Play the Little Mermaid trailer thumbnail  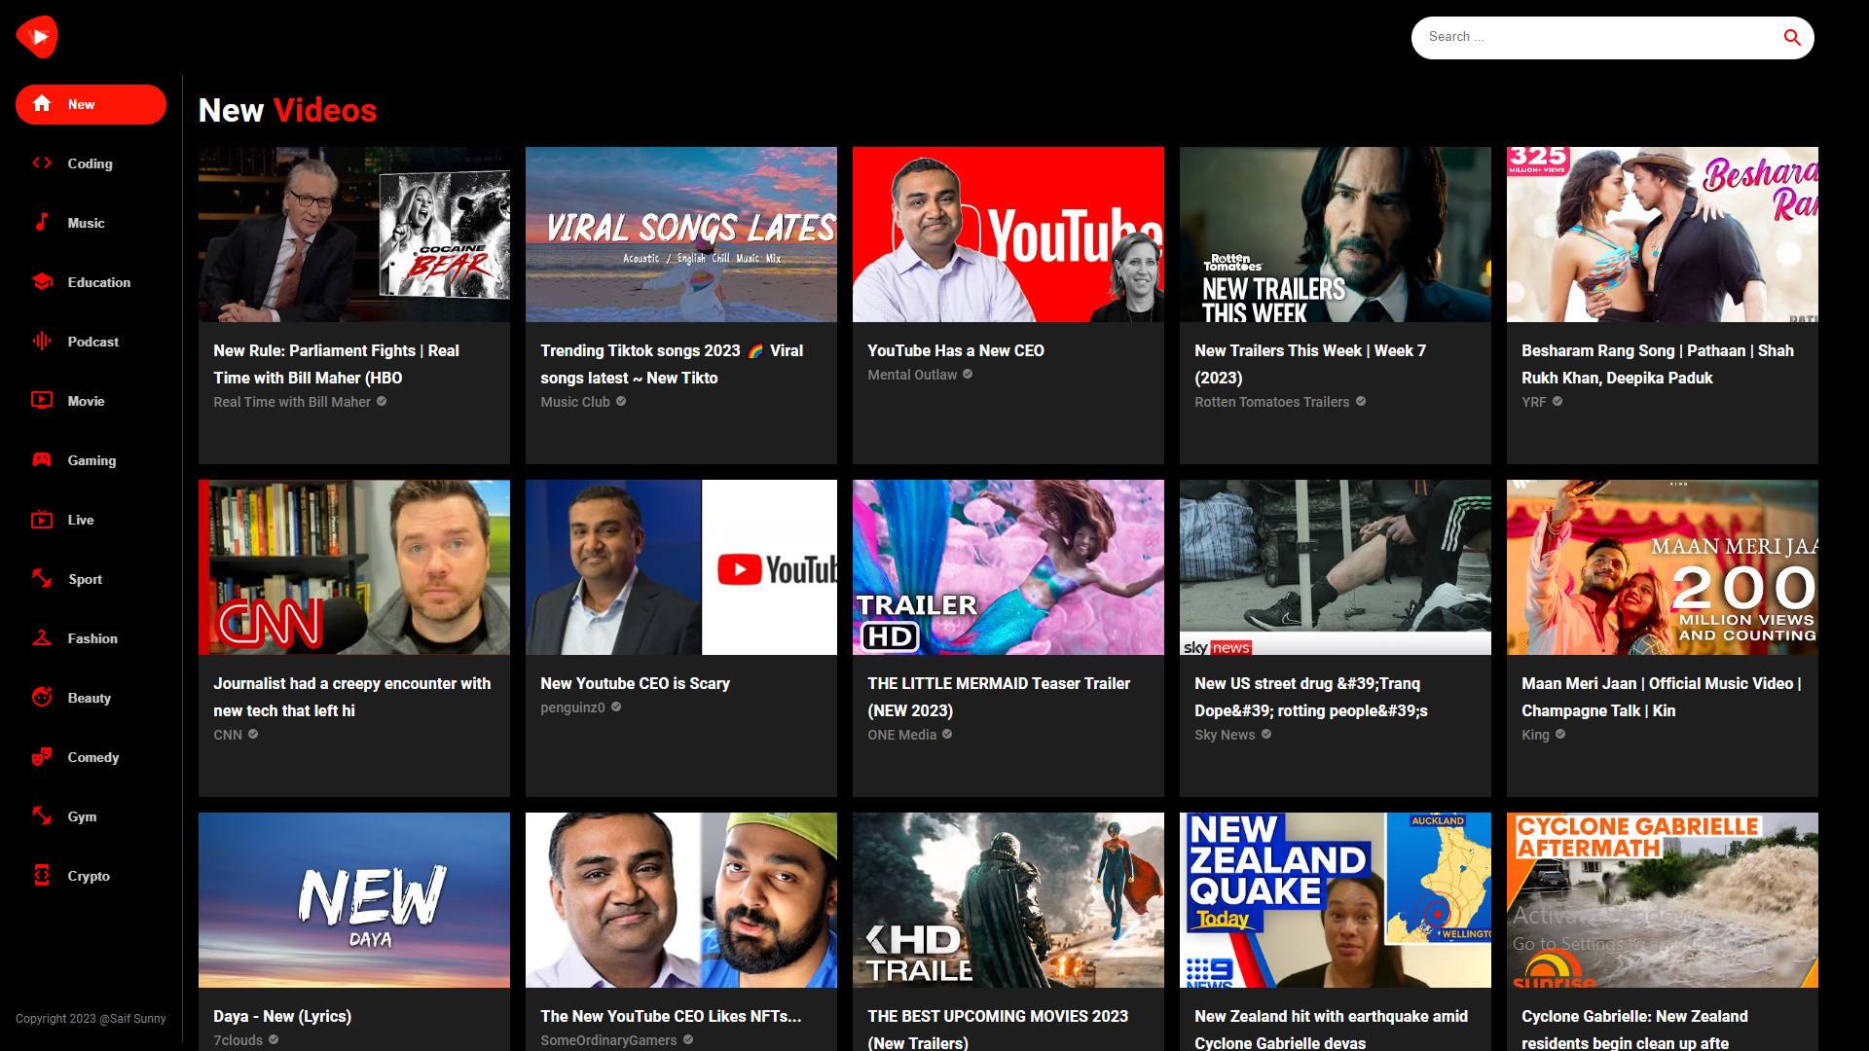(x=1008, y=567)
